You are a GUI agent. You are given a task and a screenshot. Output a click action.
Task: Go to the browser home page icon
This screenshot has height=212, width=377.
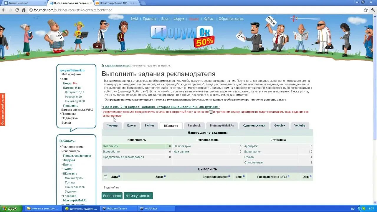click(x=24, y=10)
